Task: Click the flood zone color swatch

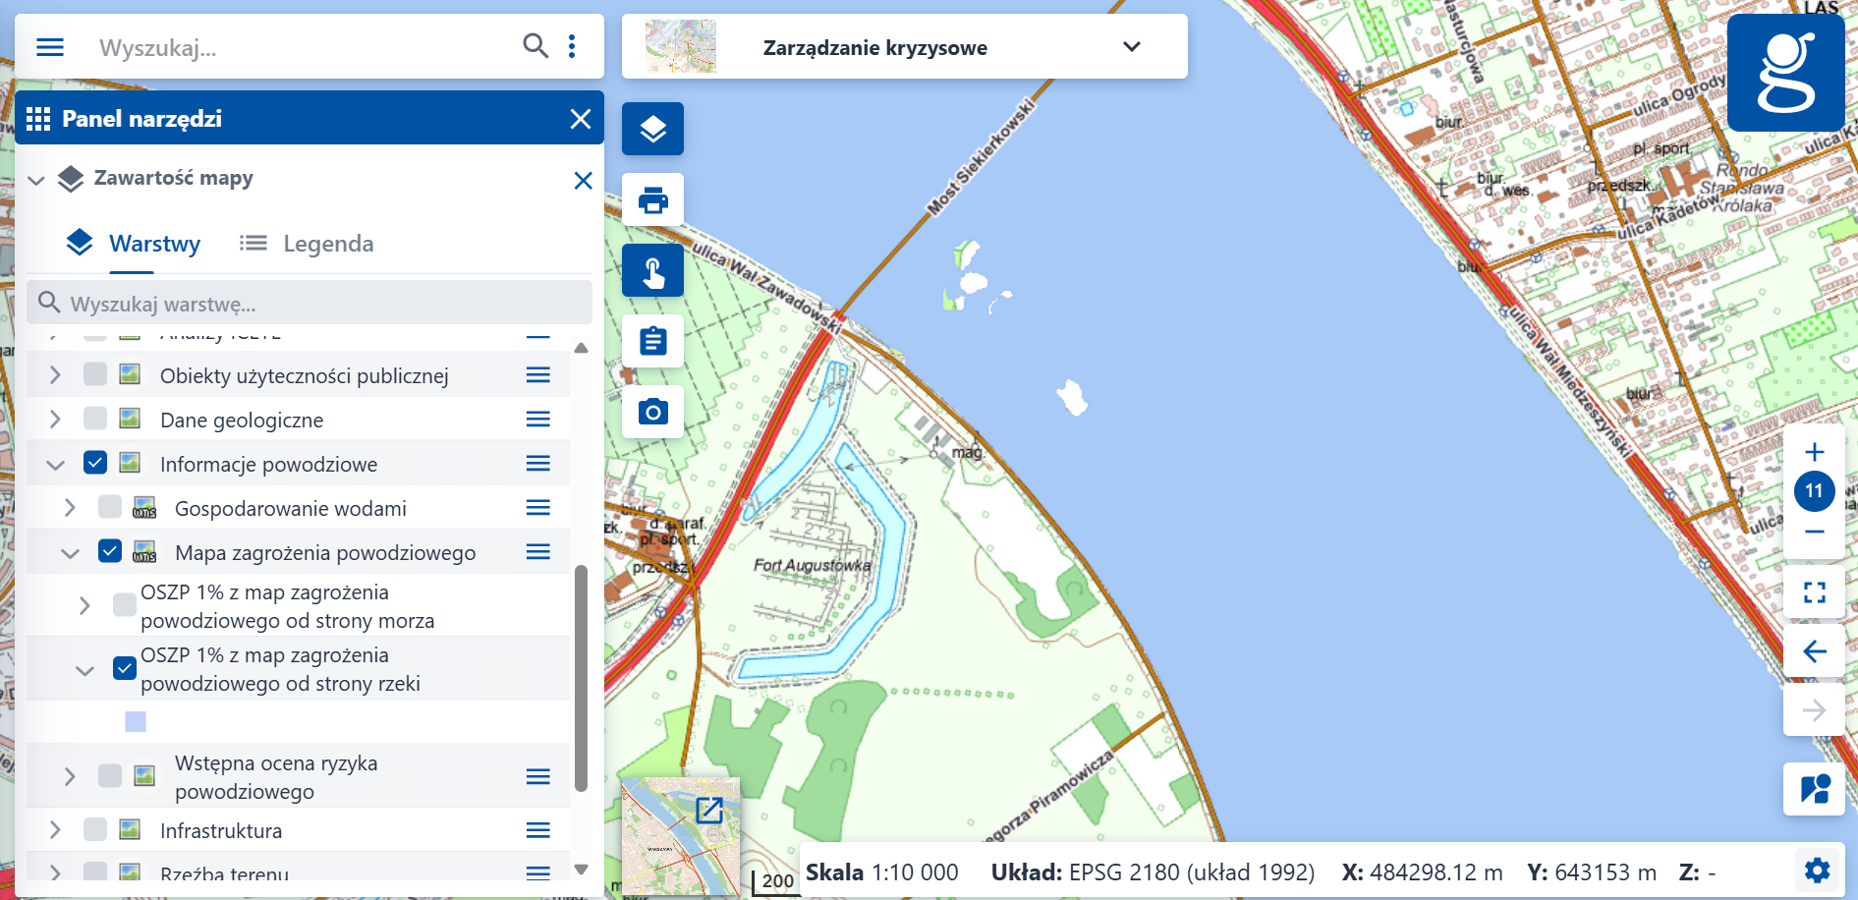Action: pos(134,720)
